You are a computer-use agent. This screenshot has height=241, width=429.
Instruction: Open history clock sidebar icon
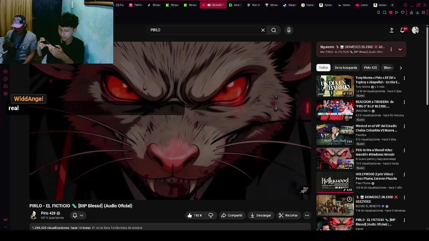click(5, 79)
